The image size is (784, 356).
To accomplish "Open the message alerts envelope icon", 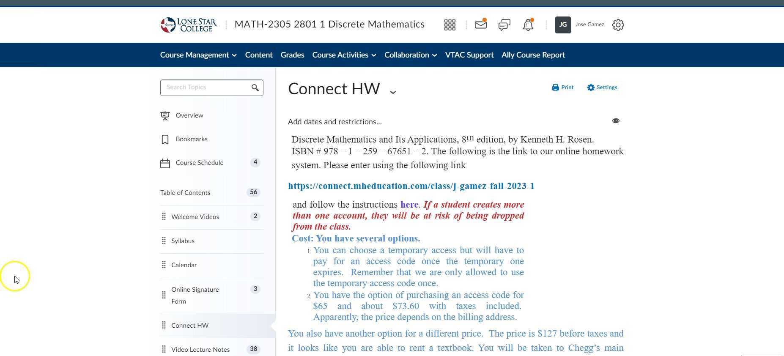I will point(481,24).
